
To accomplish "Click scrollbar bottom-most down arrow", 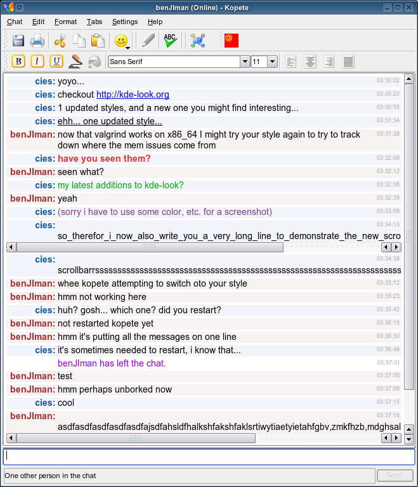I will click(x=409, y=439).
